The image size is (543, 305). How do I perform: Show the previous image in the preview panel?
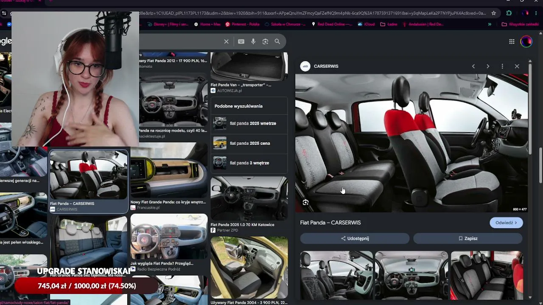click(x=473, y=67)
